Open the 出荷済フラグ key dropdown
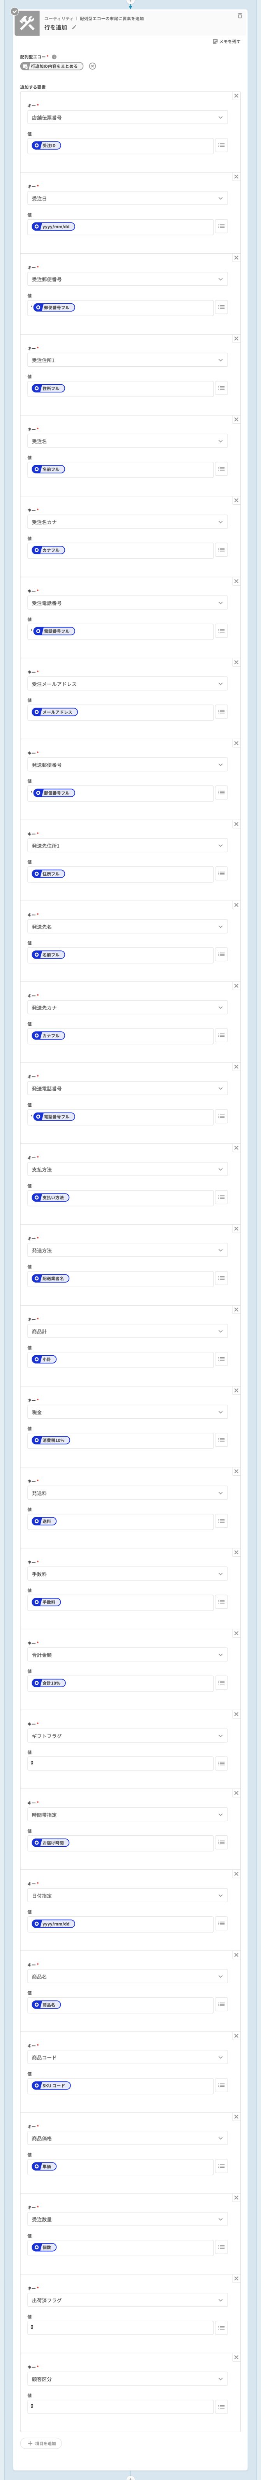The height and width of the screenshot is (2480, 261). (128, 2300)
